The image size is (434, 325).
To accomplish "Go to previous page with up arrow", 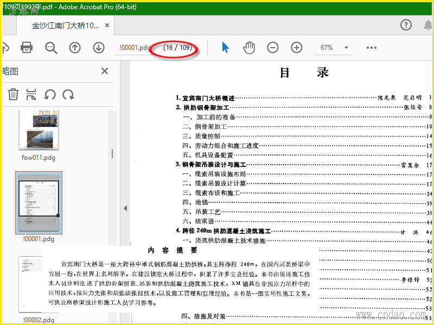I will (75, 48).
